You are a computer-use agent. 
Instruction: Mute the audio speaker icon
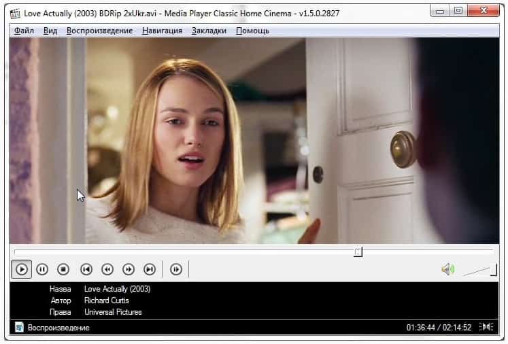pos(448,269)
